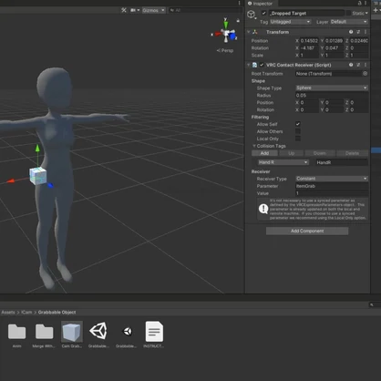Viewport: 381px width, 381px height.
Task: Enable the Local Only checkbox
Action: click(x=298, y=139)
